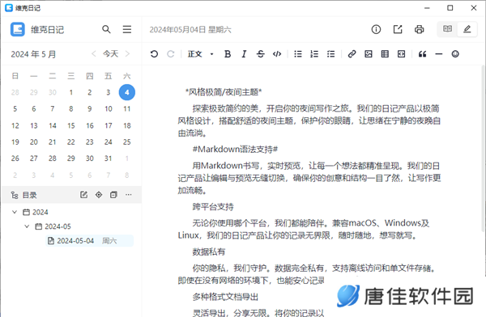The height and width of the screenshot is (317, 486).
Task: Toggle inline code formatting
Action: [x=277, y=54]
